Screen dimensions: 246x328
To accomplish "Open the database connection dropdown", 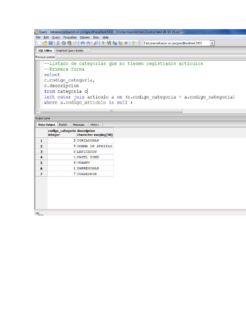I will (212, 43).
